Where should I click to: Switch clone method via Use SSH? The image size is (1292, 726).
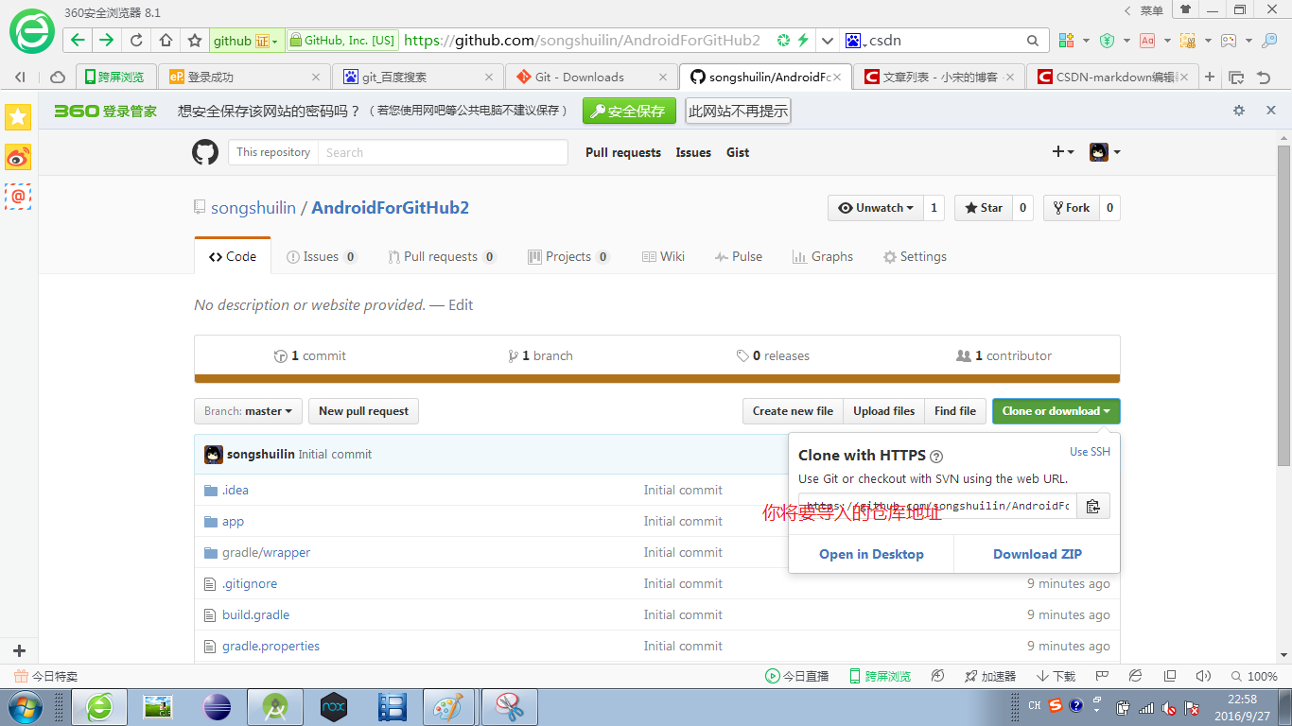pos(1090,452)
